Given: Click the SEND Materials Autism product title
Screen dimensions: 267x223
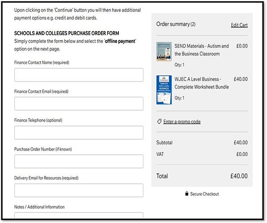Looking at the screenshot, I should point(202,50).
